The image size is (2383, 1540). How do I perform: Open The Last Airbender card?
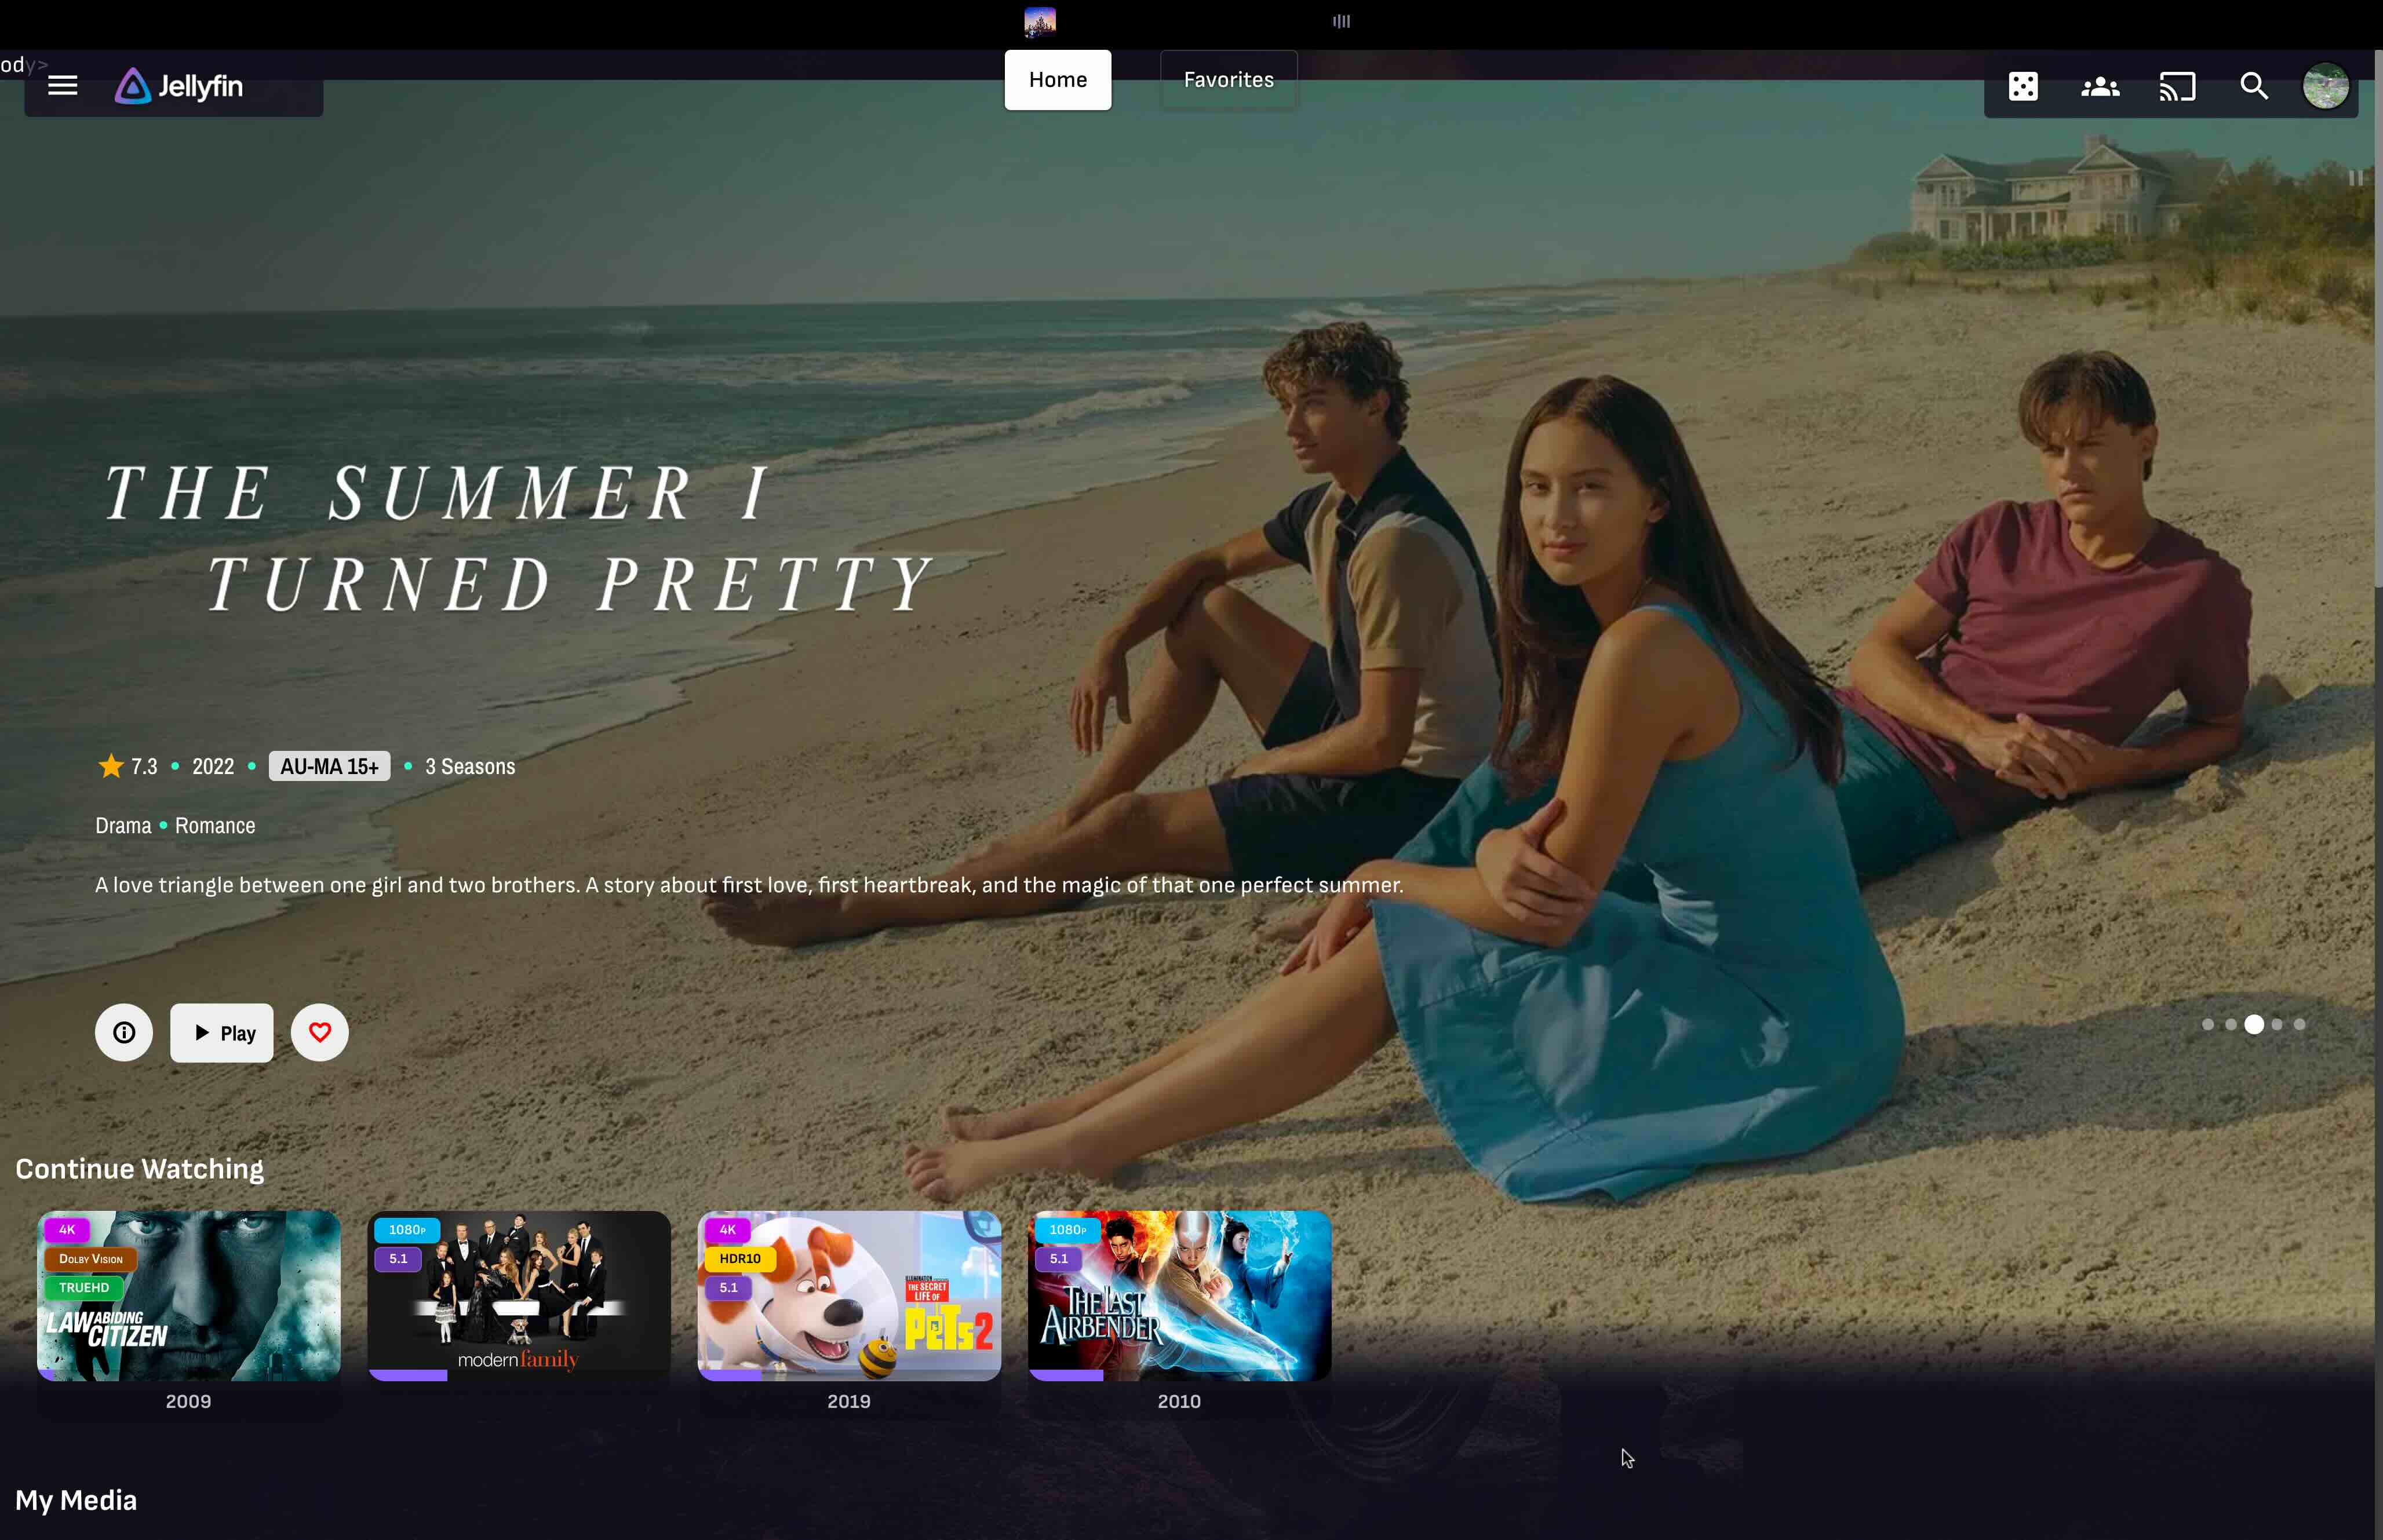1179,1296
